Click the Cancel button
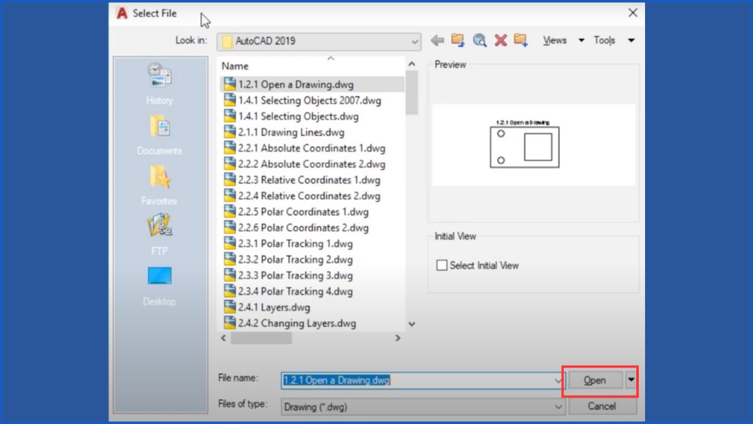This screenshot has width=753, height=424. (602, 406)
